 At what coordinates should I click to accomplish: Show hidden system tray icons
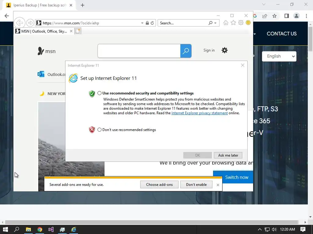(260, 229)
